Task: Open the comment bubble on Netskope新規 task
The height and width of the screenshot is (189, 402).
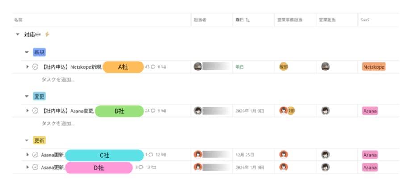Action: click(x=153, y=67)
